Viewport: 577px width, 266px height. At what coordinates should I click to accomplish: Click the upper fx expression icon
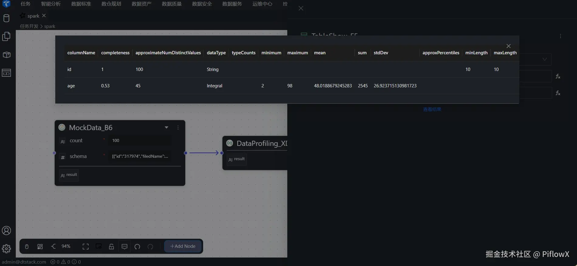point(558,76)
